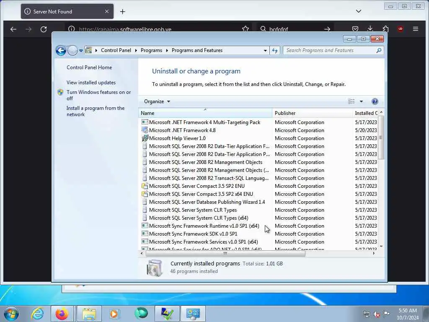
Task: Select Sync Framework Runtime v1.0 SP1 (x64) icon
Action: 145,226
